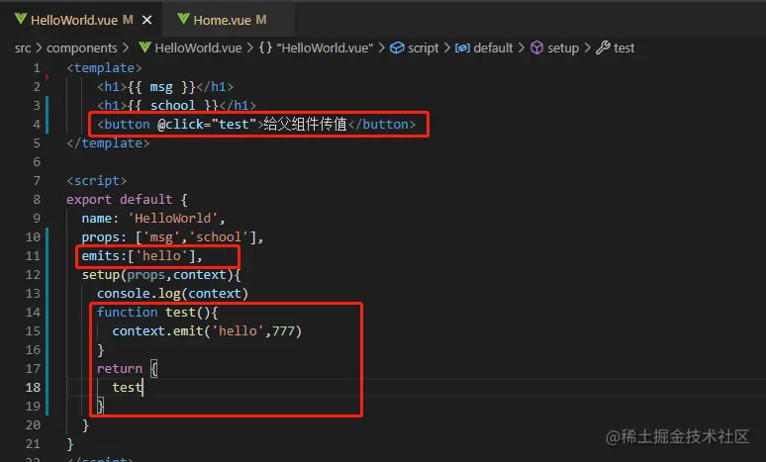Image resolution: width=766 pixels, height=462 pixels.
Task: Open the "HelloWorld.vue" module breadcrumb
Action: [325, 47]
